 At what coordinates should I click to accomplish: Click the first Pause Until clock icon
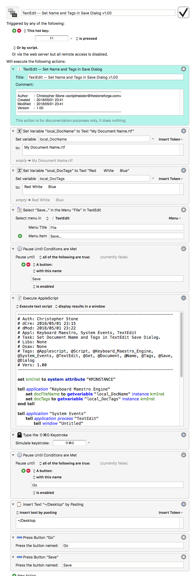click(19, 249)
